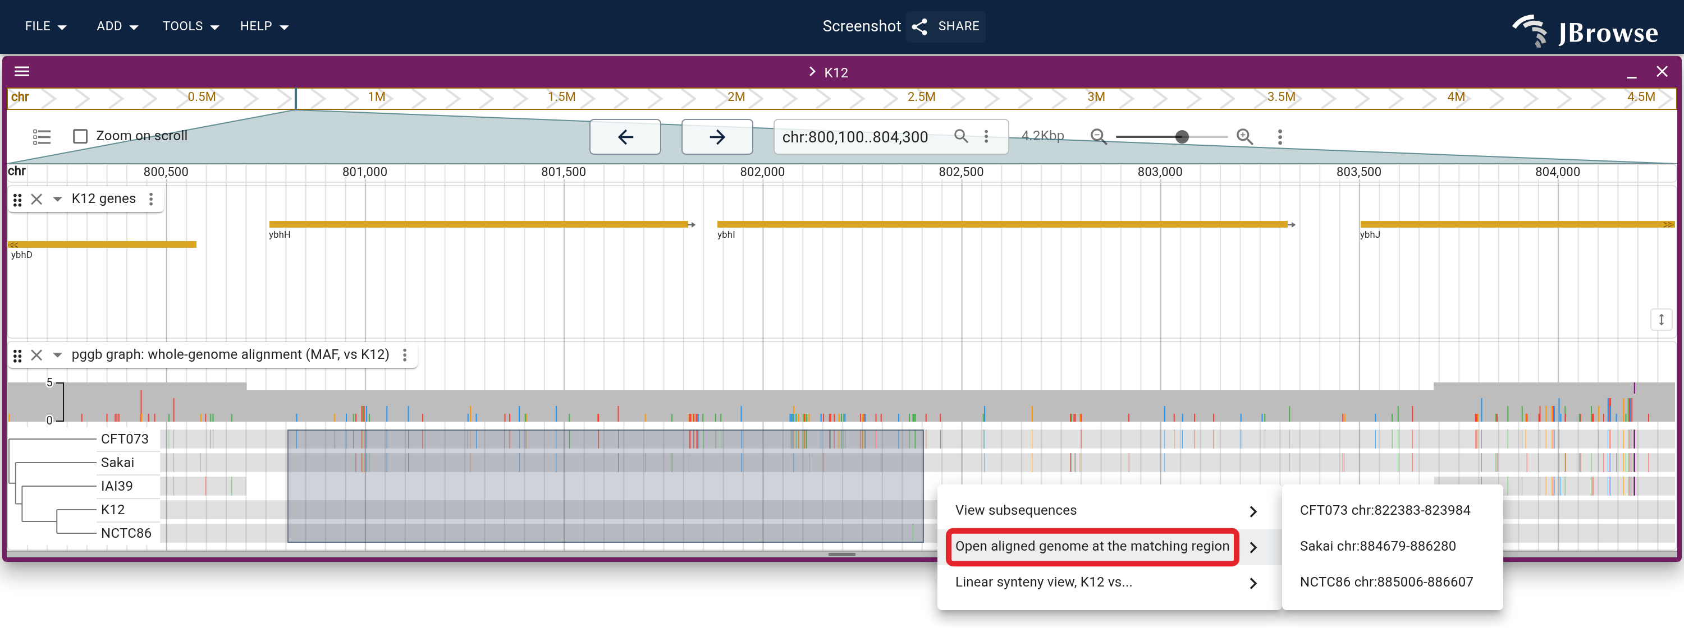Click the SHARE button
The image size is (1684, 628).
click(x=945, y=26)
